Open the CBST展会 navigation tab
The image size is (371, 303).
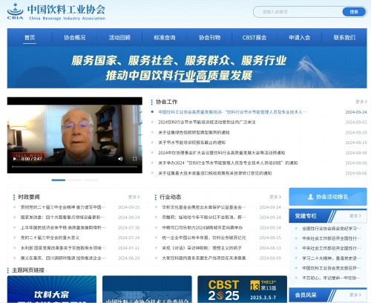point(255,38)
